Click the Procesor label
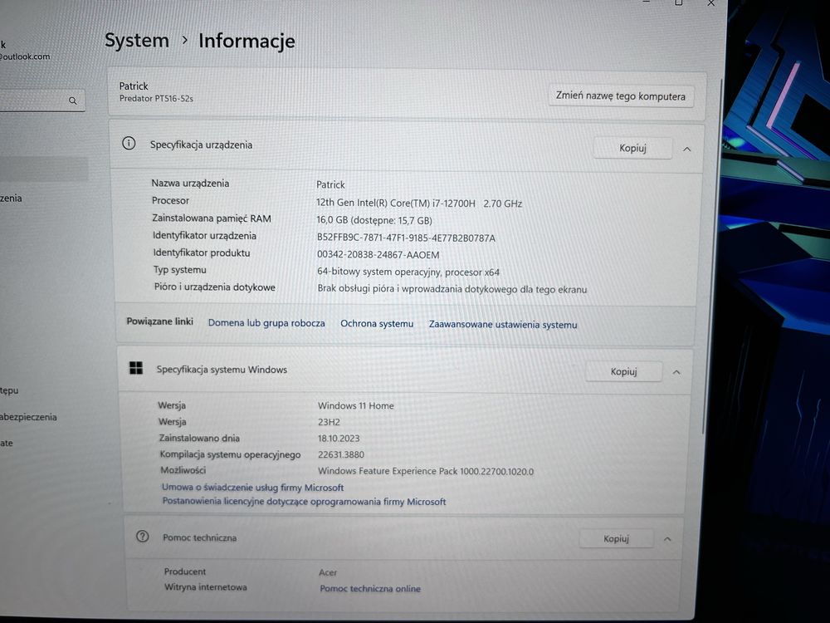 170,201
